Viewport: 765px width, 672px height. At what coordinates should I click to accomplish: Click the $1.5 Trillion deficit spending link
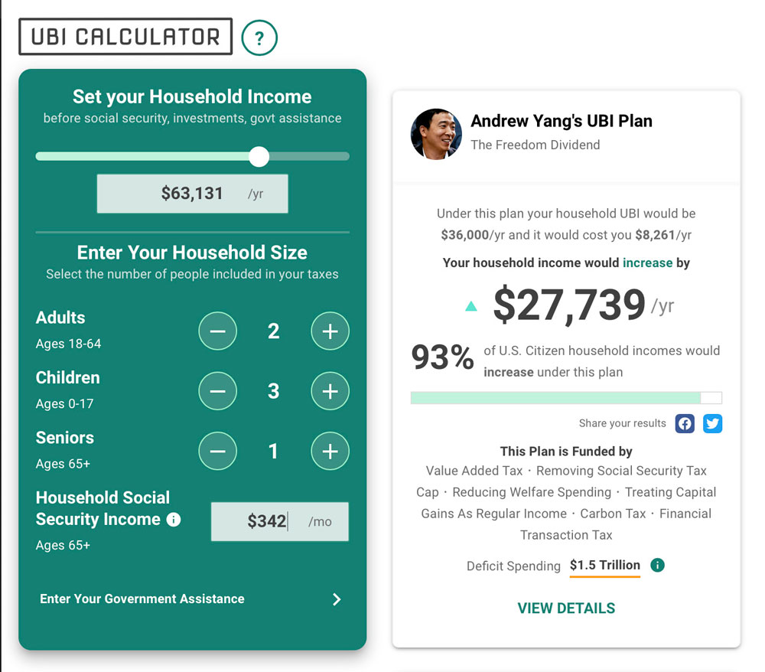pos(605,565)
